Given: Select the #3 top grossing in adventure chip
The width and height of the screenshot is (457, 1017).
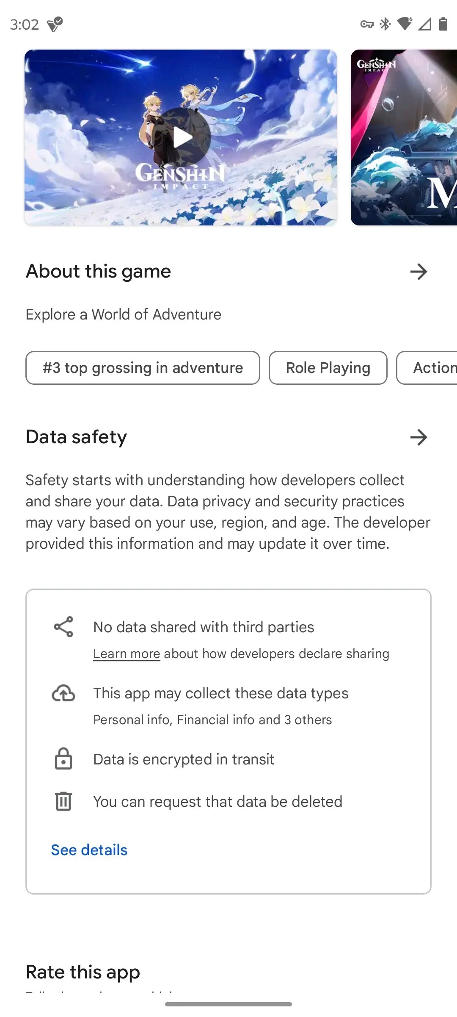Looking at the screenshot, I should pos(143,368).
